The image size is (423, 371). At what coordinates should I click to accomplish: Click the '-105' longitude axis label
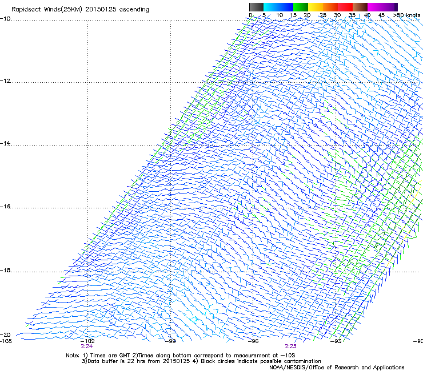click(6, 341)
